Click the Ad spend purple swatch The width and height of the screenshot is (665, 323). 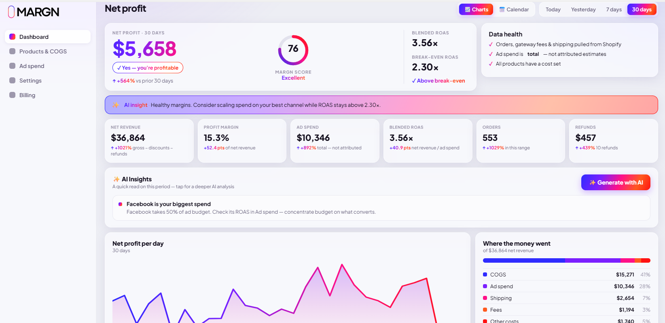pos(485,286)
